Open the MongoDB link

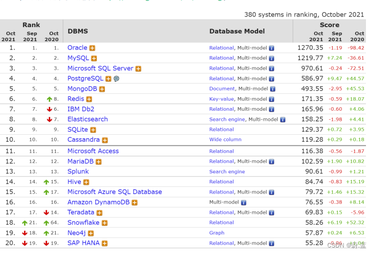[82, 89]
